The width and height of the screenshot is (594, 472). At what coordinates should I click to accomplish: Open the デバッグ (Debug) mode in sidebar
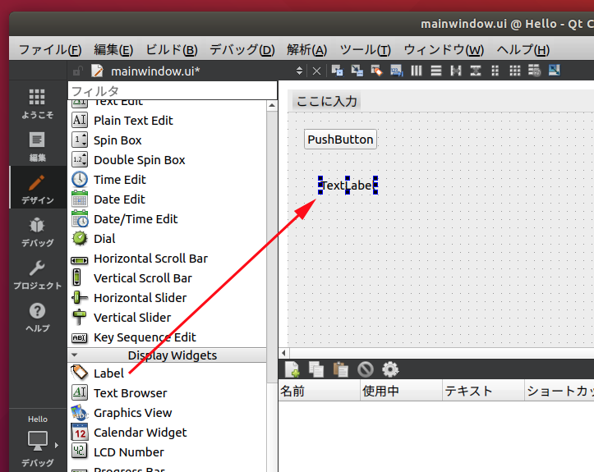(x=37, y=231)
